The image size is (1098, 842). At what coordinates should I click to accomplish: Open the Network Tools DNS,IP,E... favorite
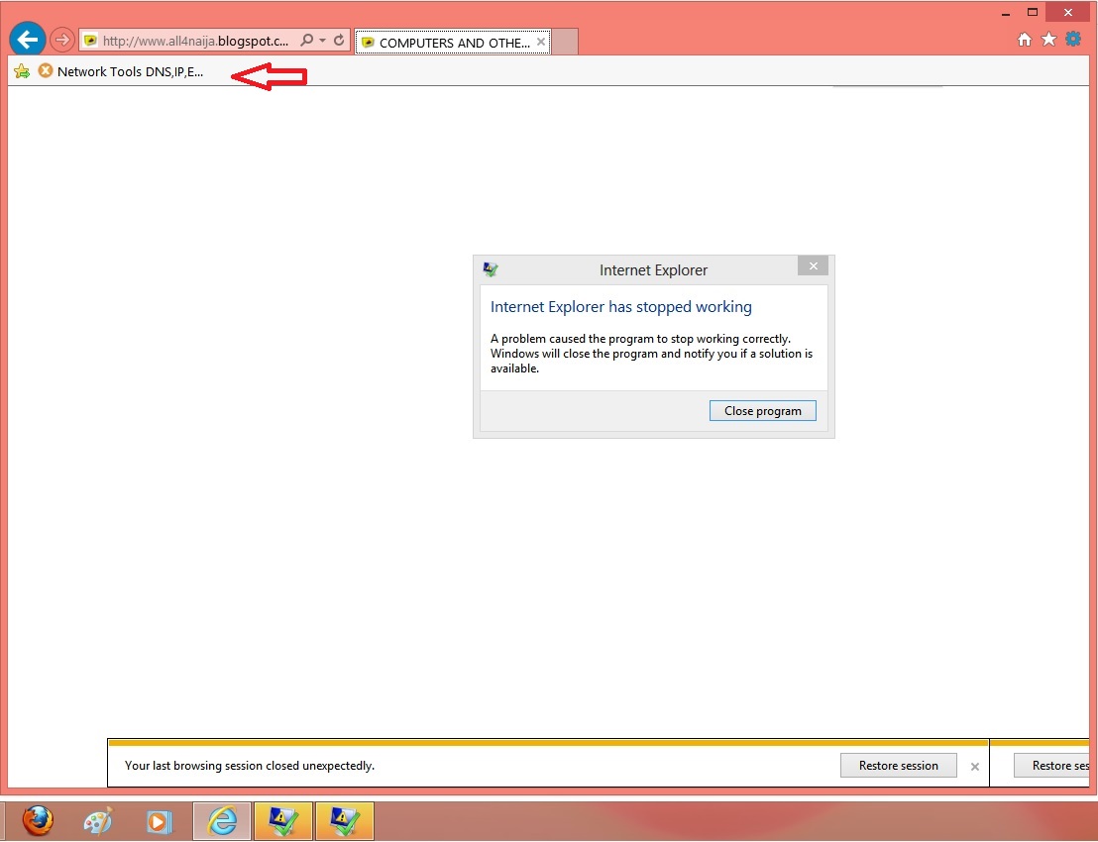(121, 71)
